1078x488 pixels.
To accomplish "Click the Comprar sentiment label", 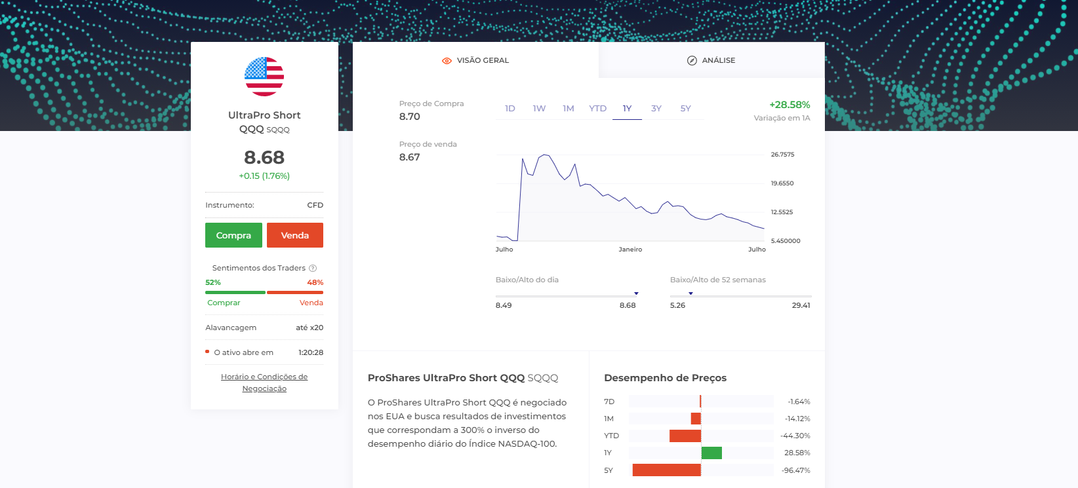I will (224, 303).
